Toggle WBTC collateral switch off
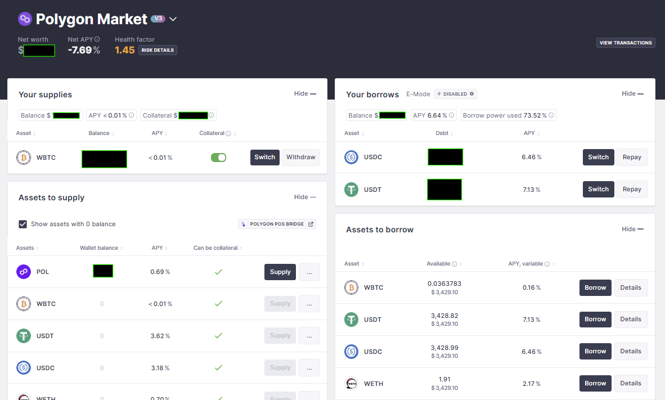 coord(218,158)
